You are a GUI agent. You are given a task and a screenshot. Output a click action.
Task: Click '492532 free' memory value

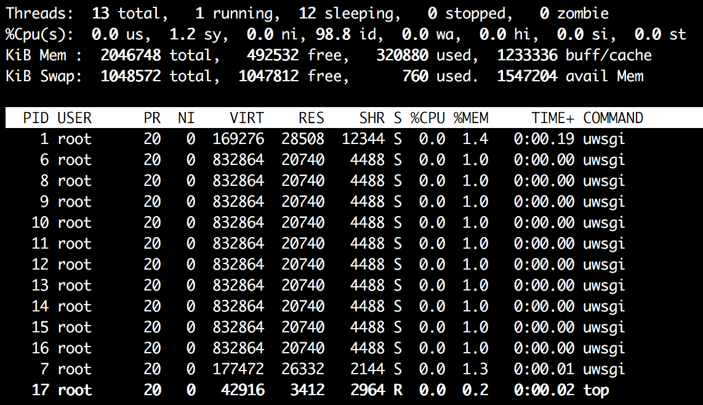click(x=294, y=55)
